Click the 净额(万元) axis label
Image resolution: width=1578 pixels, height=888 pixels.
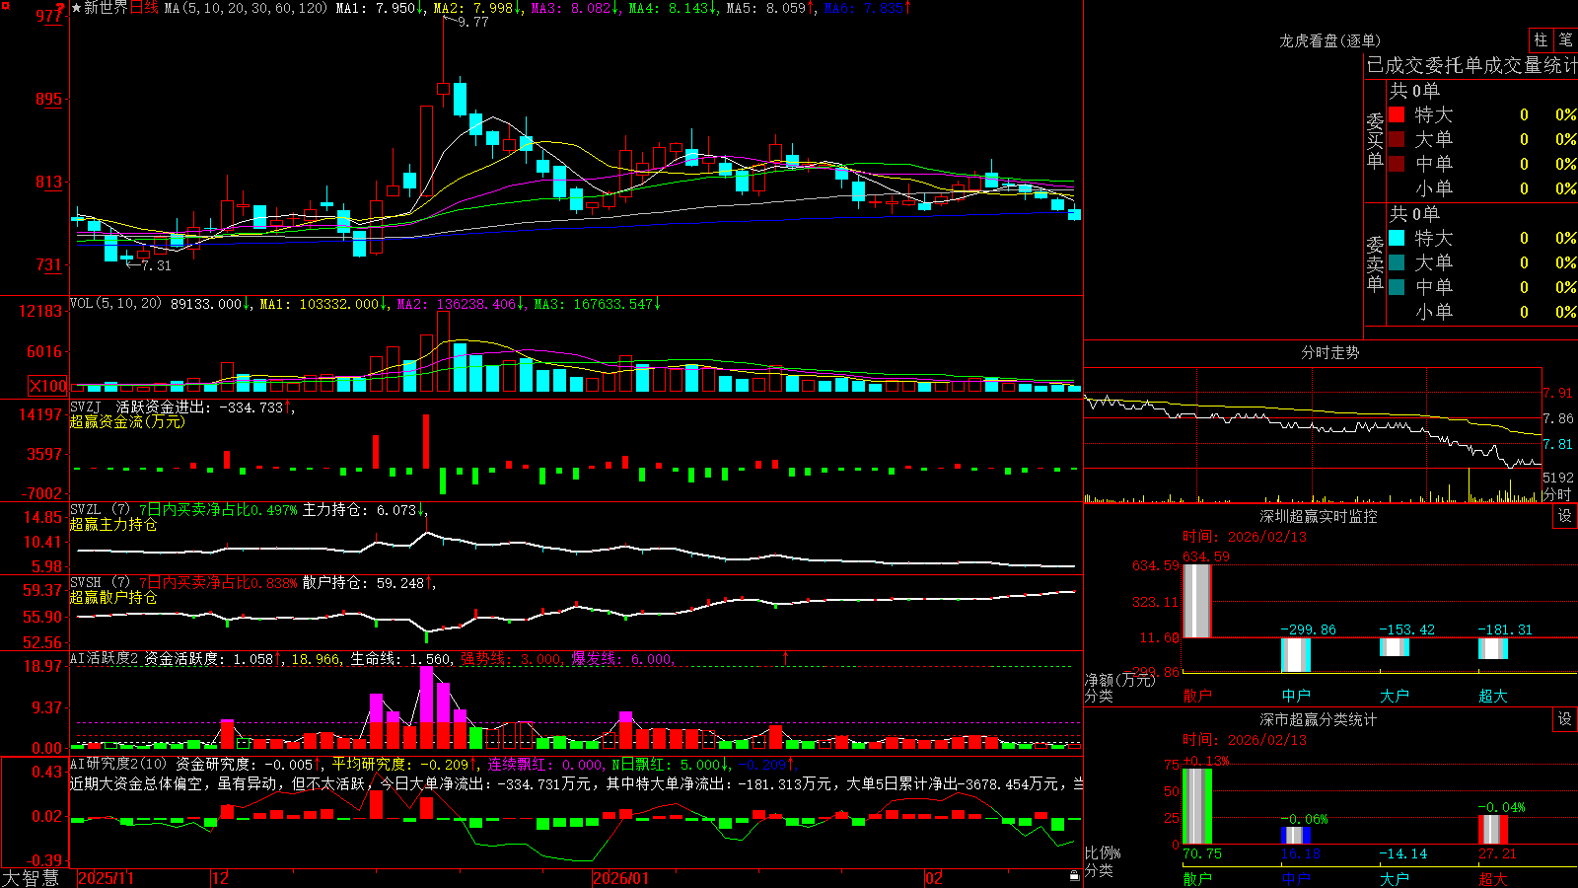pos(1120,680)
